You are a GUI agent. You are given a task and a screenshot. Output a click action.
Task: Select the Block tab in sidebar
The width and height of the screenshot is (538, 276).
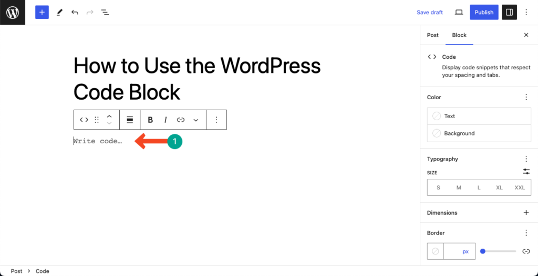tap(459, 35)
